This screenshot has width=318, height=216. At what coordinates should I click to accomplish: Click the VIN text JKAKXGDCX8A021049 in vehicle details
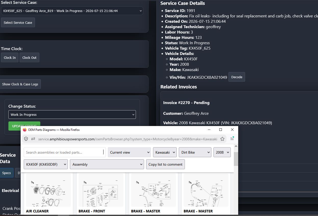click(207, 77)
